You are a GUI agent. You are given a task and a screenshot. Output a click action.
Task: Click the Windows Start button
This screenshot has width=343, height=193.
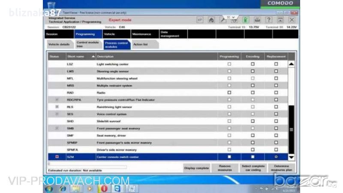48,189
